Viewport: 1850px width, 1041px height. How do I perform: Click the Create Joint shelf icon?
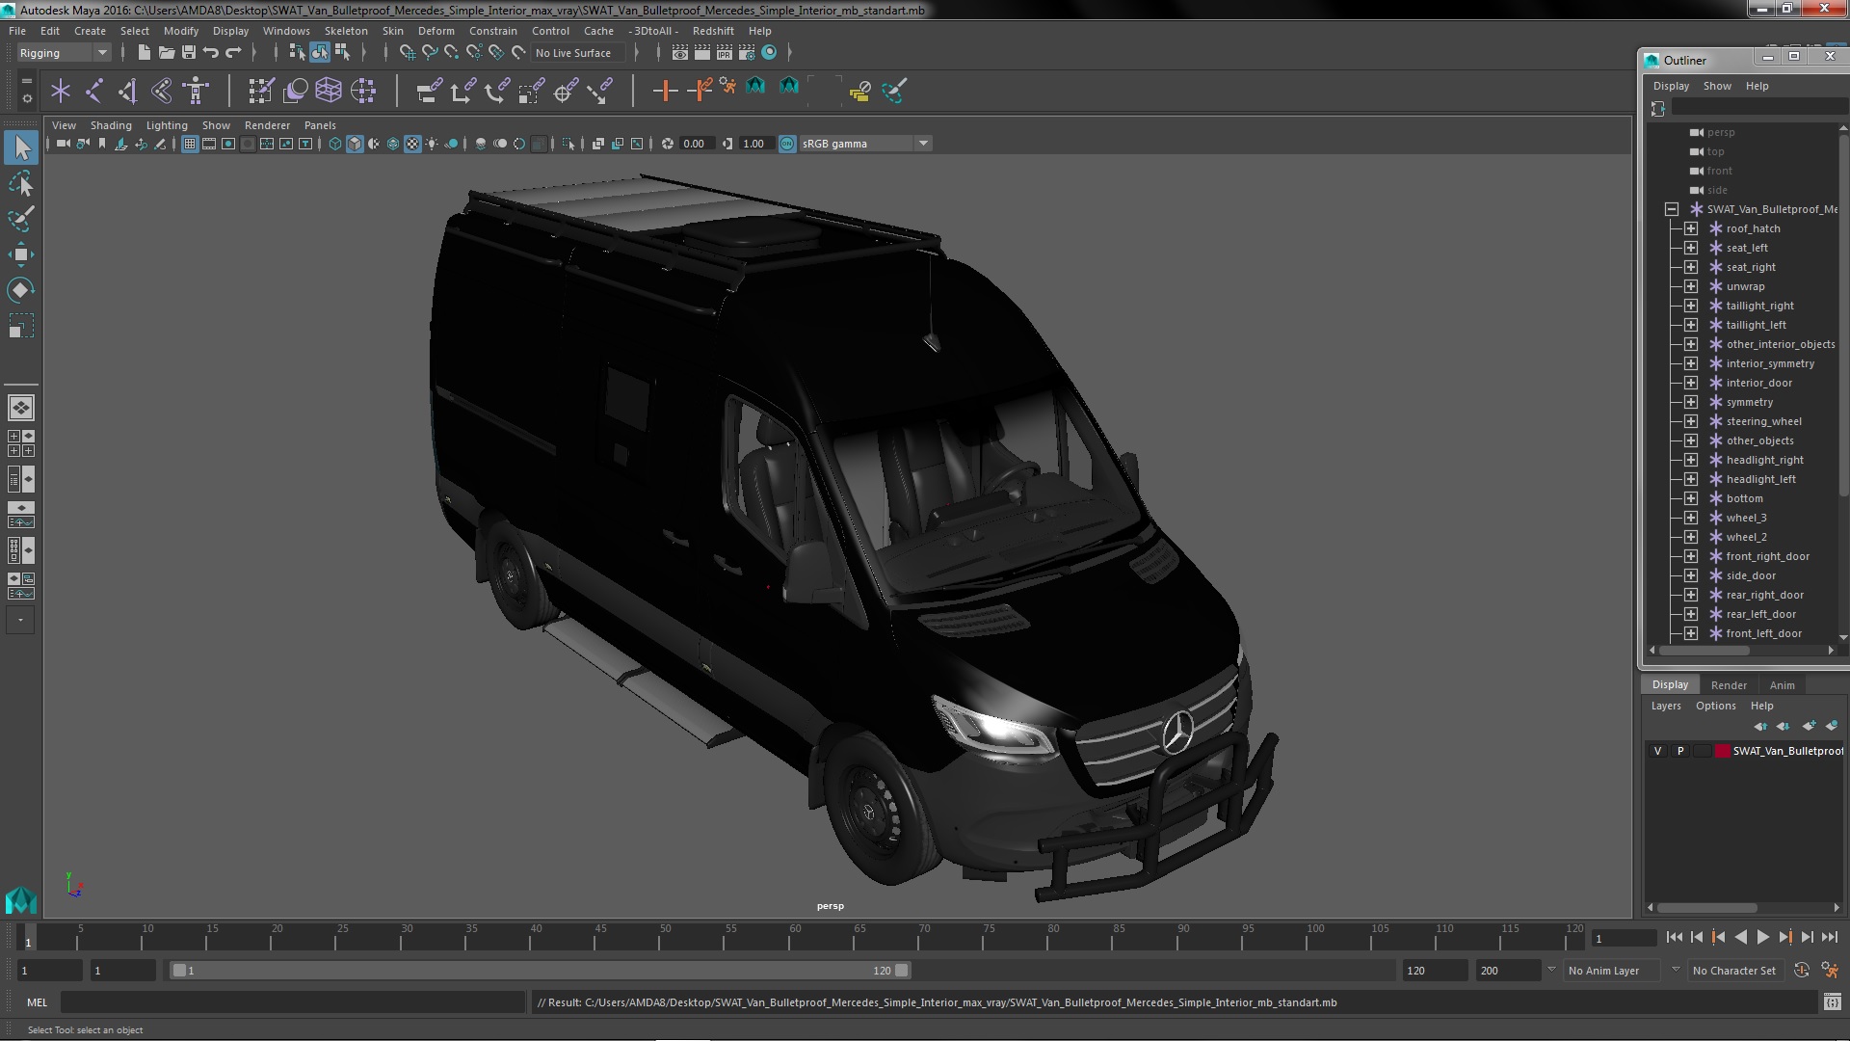click(94, 91)
